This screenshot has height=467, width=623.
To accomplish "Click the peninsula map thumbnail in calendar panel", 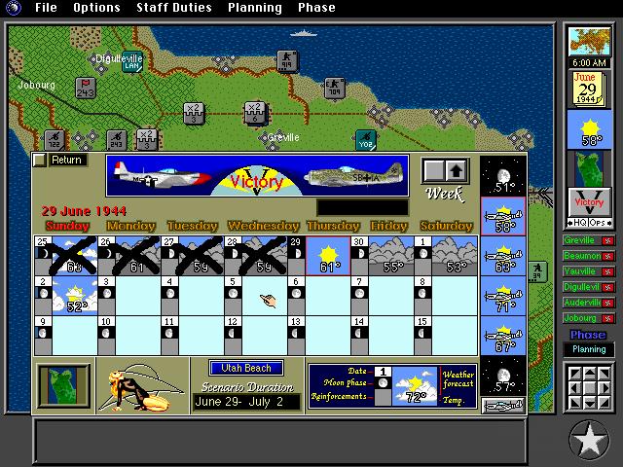I will click(x=63, y=385).
